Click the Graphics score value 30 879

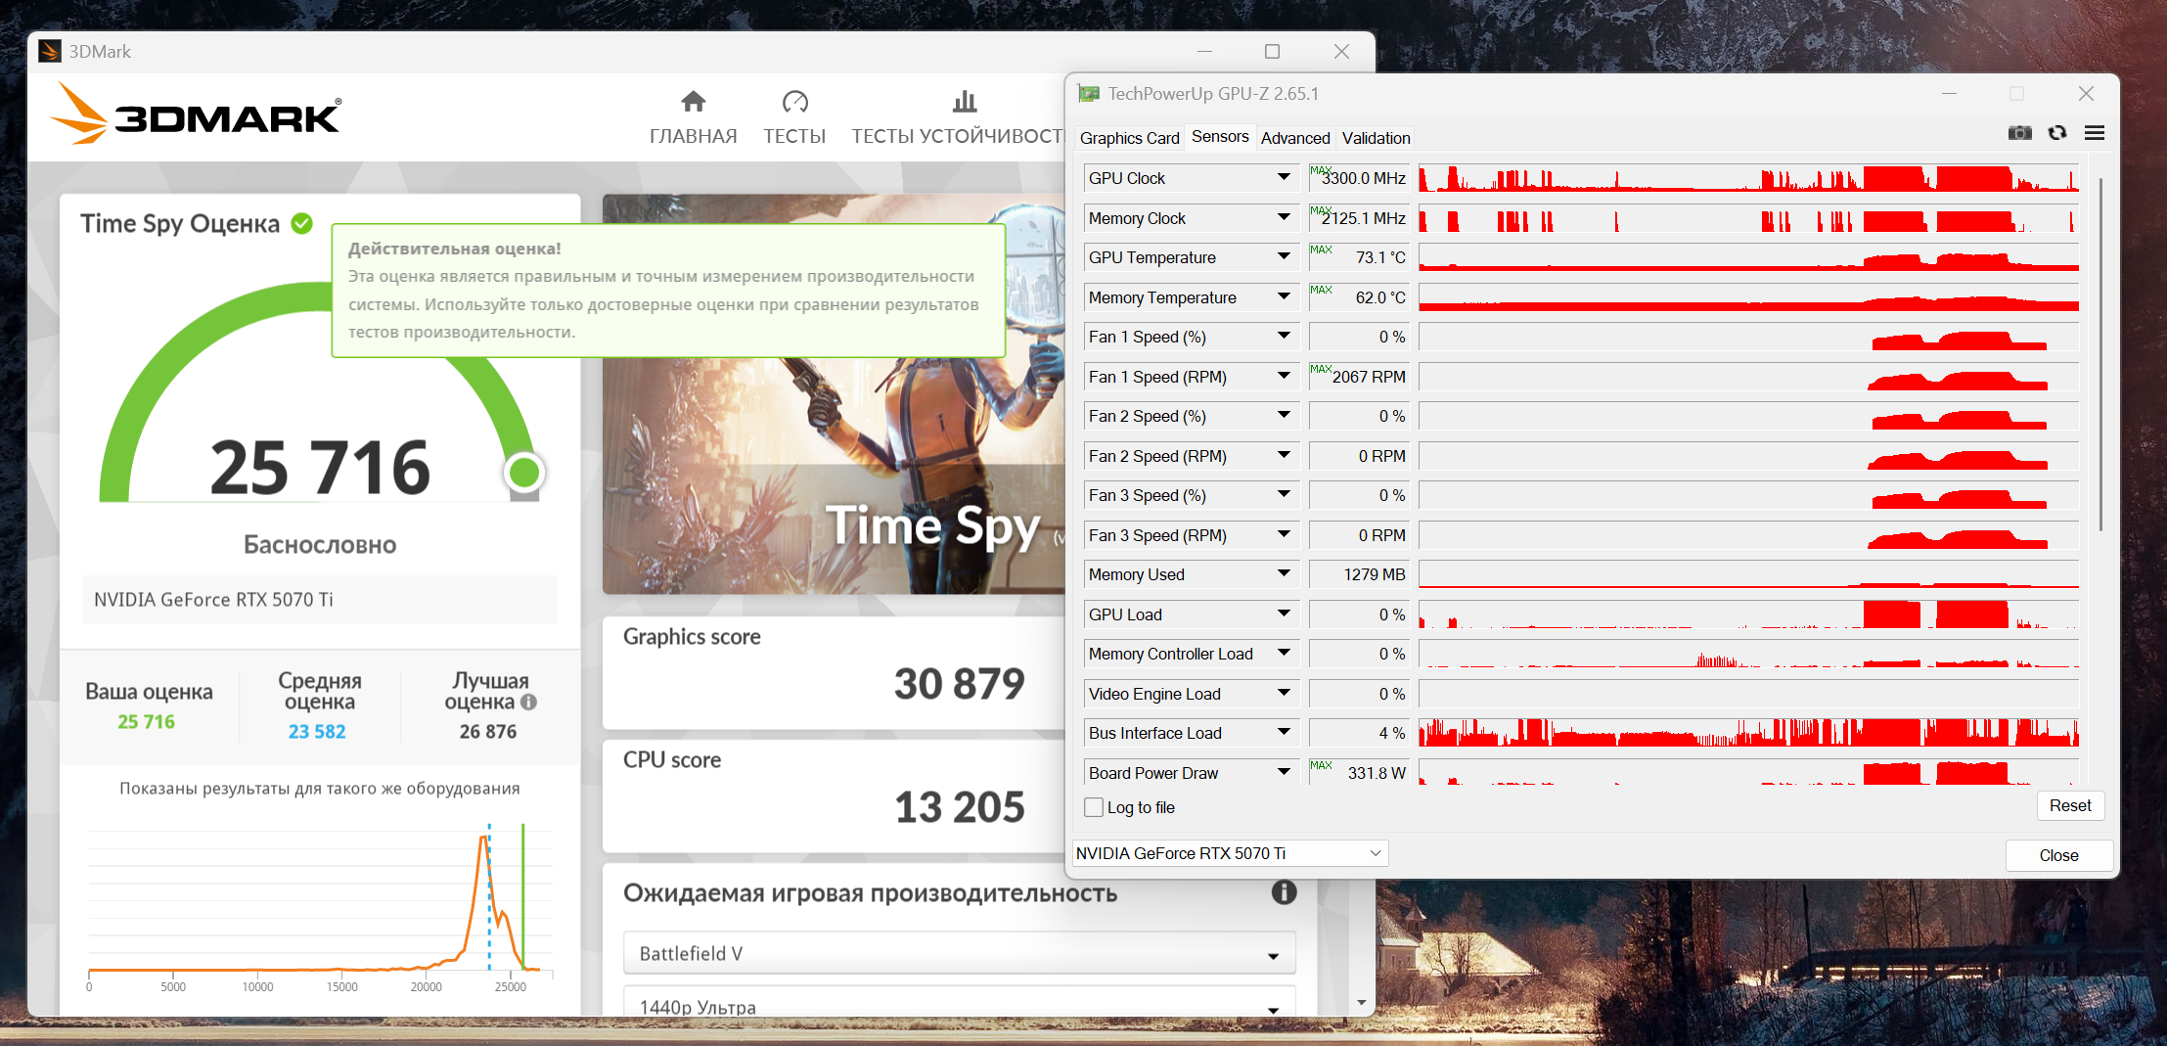click(960, 683)
